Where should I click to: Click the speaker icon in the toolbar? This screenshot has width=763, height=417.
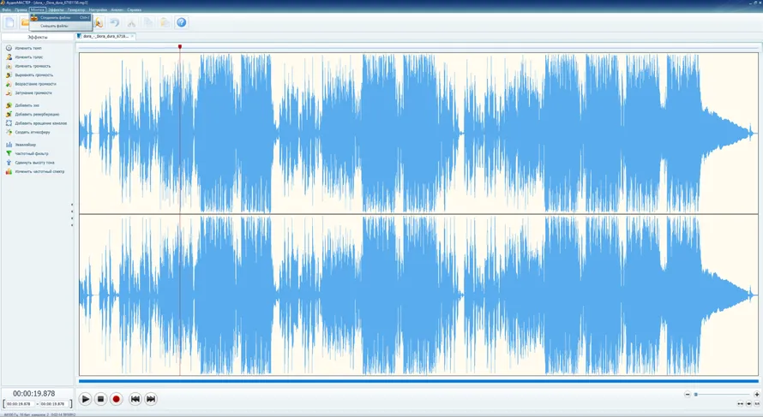[99, 22]
